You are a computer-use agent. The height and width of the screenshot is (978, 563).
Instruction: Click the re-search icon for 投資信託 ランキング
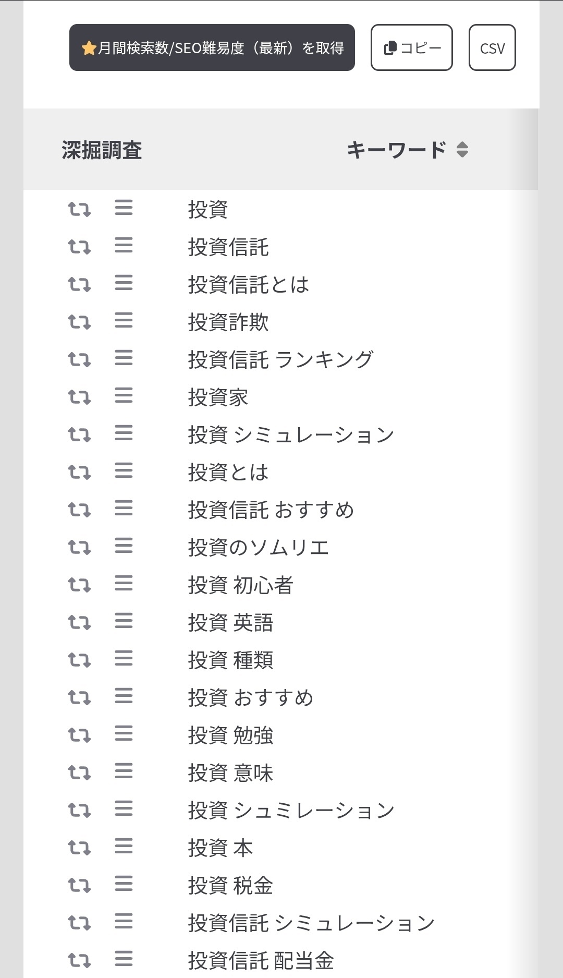tap(79, 359)
